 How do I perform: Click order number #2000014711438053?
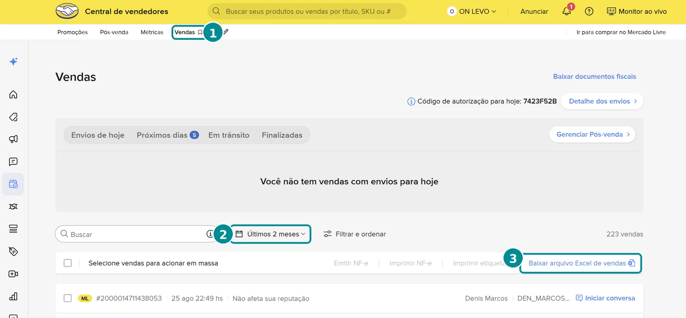(x=129, y=298)
